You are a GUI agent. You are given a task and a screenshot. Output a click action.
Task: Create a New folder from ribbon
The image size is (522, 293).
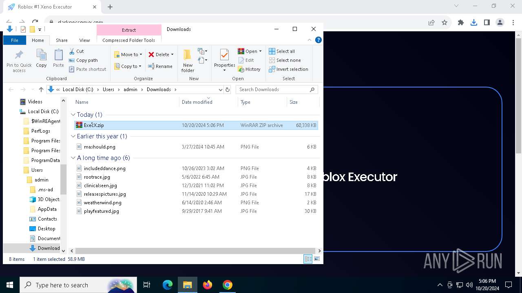click(x=188, y=61)
